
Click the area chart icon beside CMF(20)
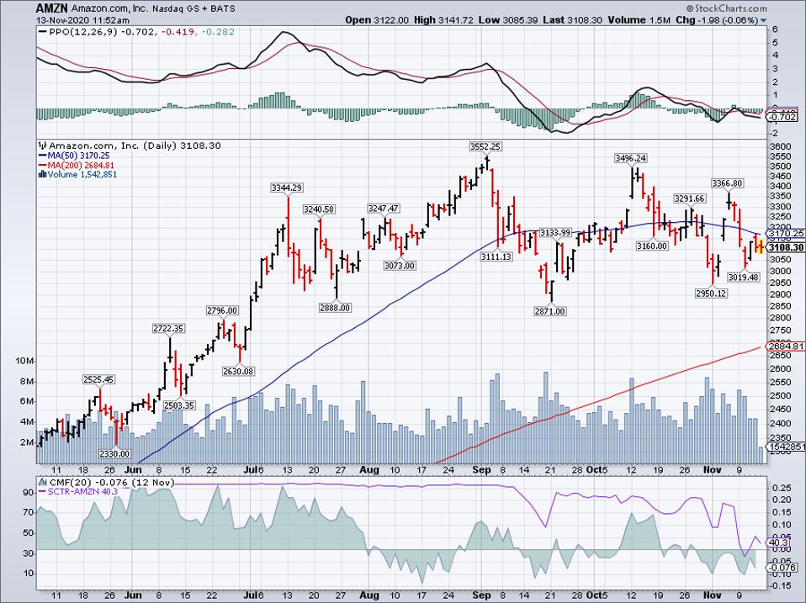tap(43, 482)
